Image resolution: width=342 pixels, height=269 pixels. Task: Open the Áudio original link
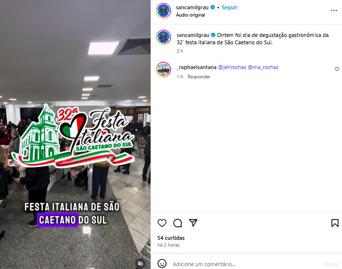[190, 15]
